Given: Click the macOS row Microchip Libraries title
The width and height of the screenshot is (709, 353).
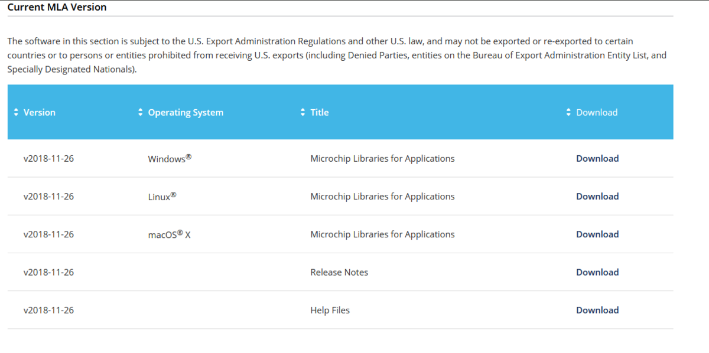Looking at the screenshot, I should pyautogui.click(x=382, y=234).
